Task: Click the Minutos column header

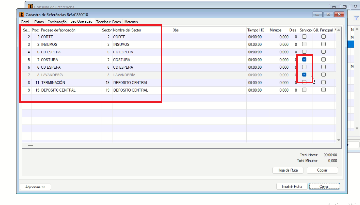Action: [279, 30]
